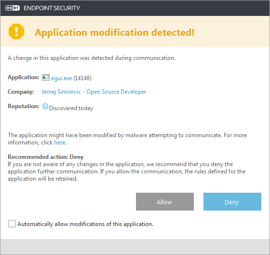Click the 'Application modification detected!' heading
The image size is (270, 255).
pyautogui.click(x=115, y=33)
